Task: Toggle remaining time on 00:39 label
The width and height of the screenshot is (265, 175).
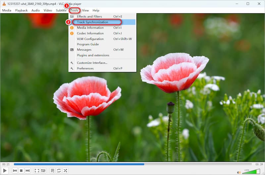Action: [259, 164]
